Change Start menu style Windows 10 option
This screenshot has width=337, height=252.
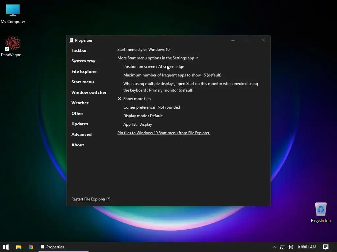[143, 50]
